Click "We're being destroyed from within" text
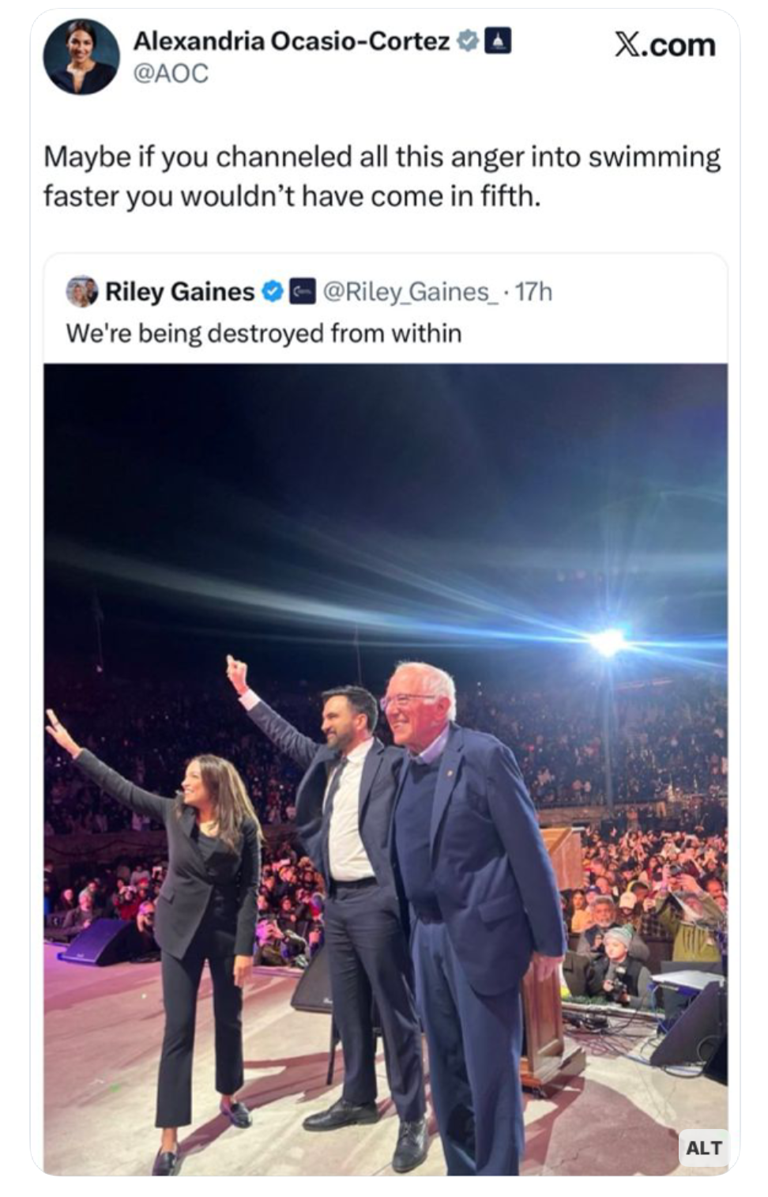This screenshot has width=768, height=1197. (263, 333)
